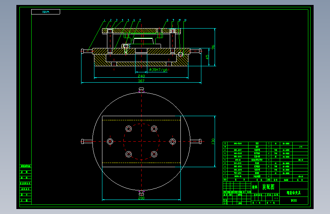
Task: Select part balloon number 3
Action: [116, 20]
